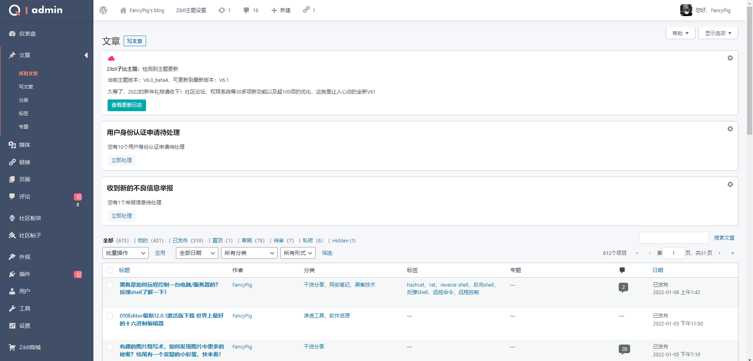
Task: Check the 有趣的图片隐写术 post checkbox
Action: 110,347
